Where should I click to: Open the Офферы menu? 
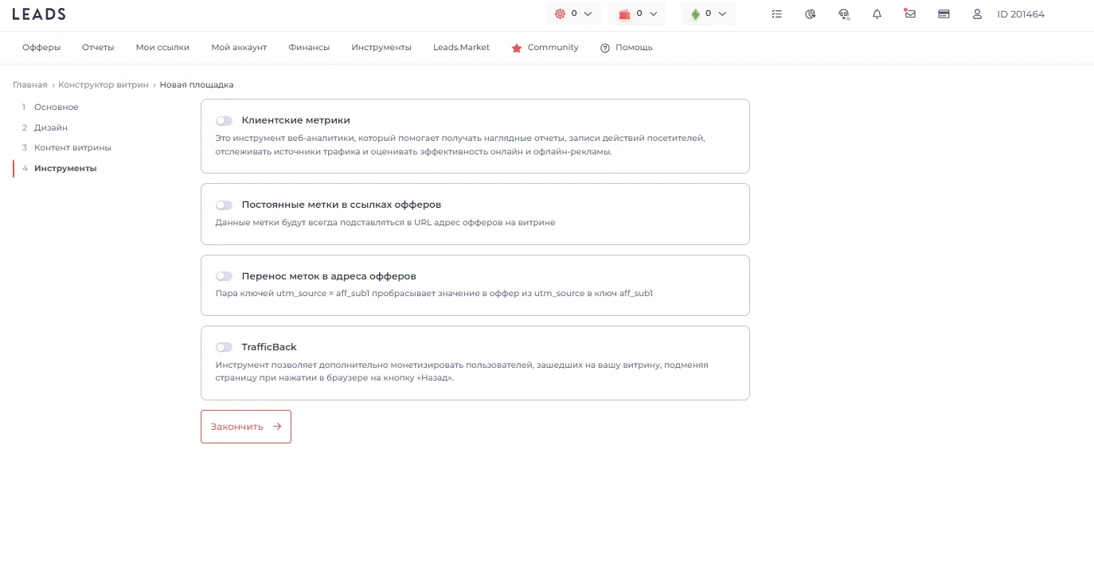click(x=41, y=48)
